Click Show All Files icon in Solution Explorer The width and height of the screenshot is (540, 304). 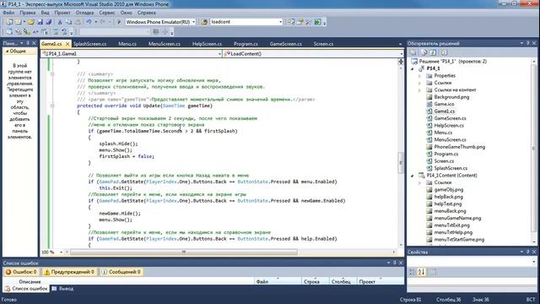424,52
